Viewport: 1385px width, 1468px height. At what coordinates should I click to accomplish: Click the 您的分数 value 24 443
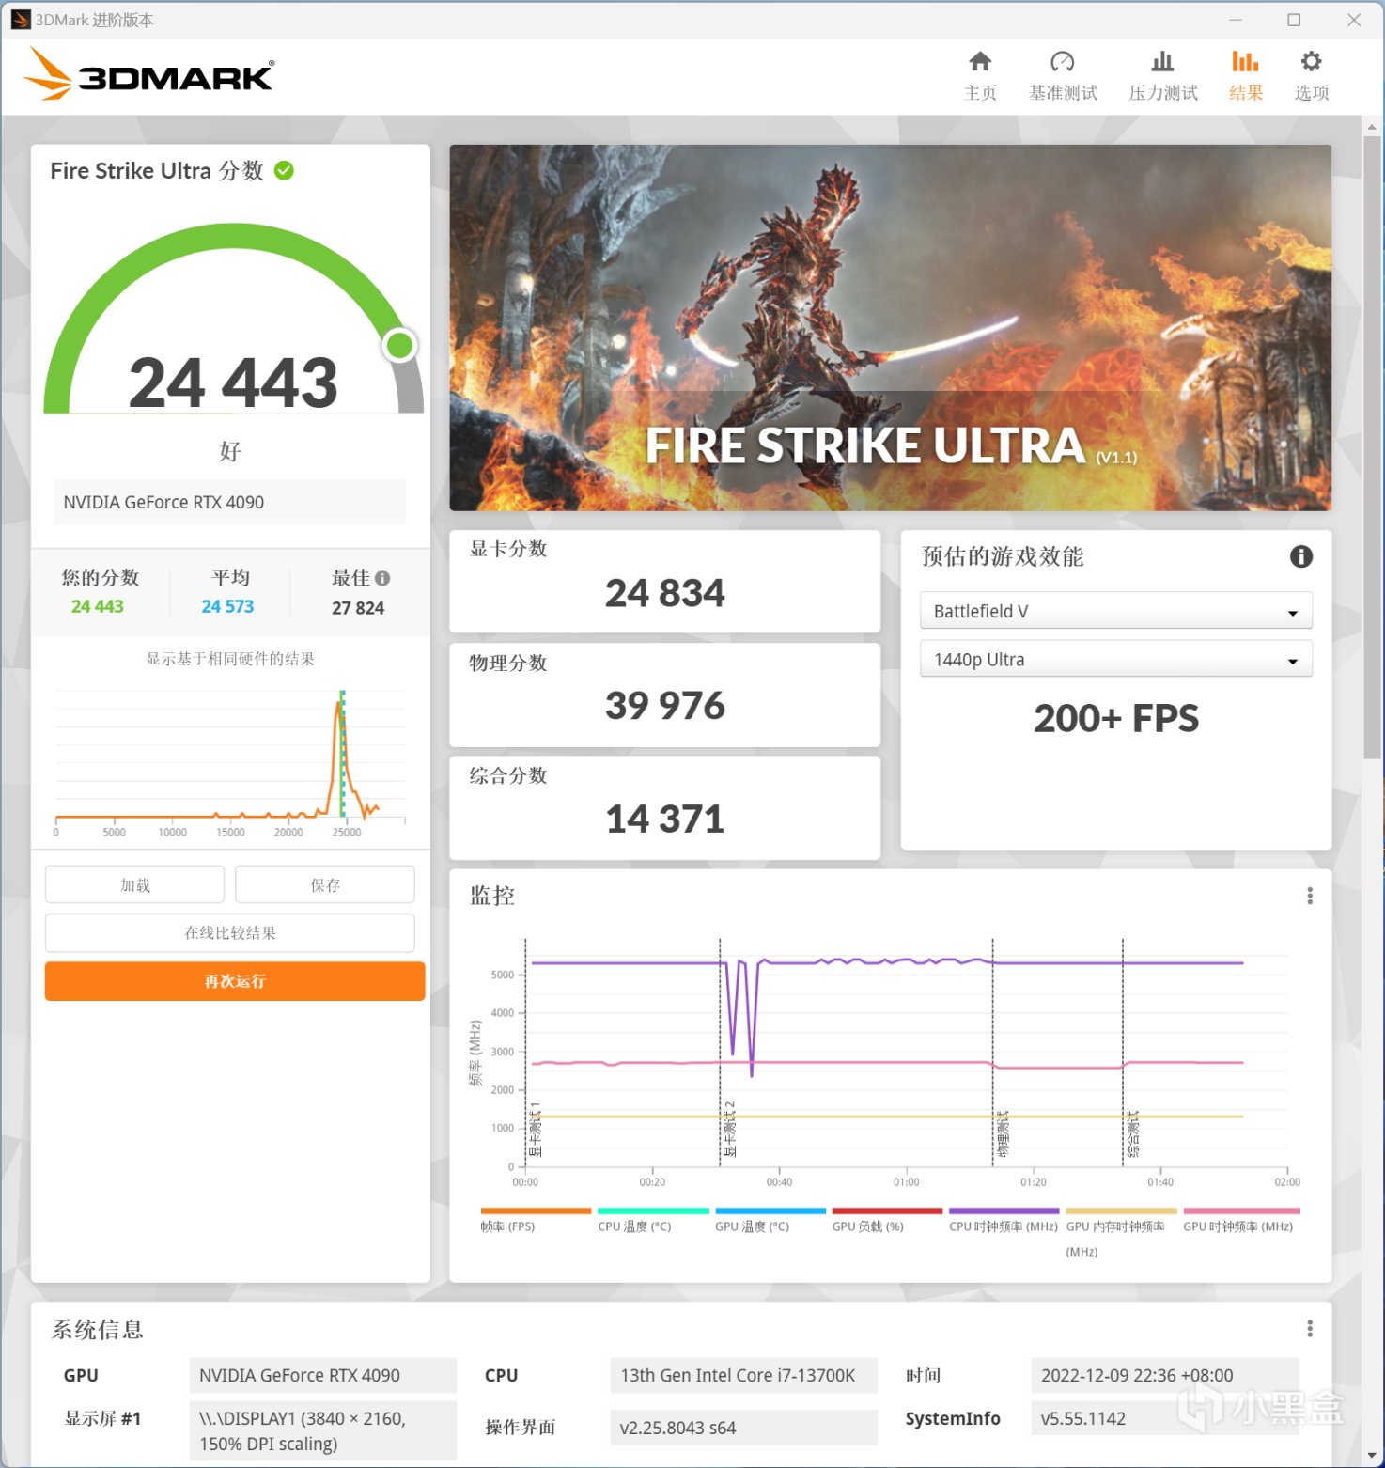point(98,607)
